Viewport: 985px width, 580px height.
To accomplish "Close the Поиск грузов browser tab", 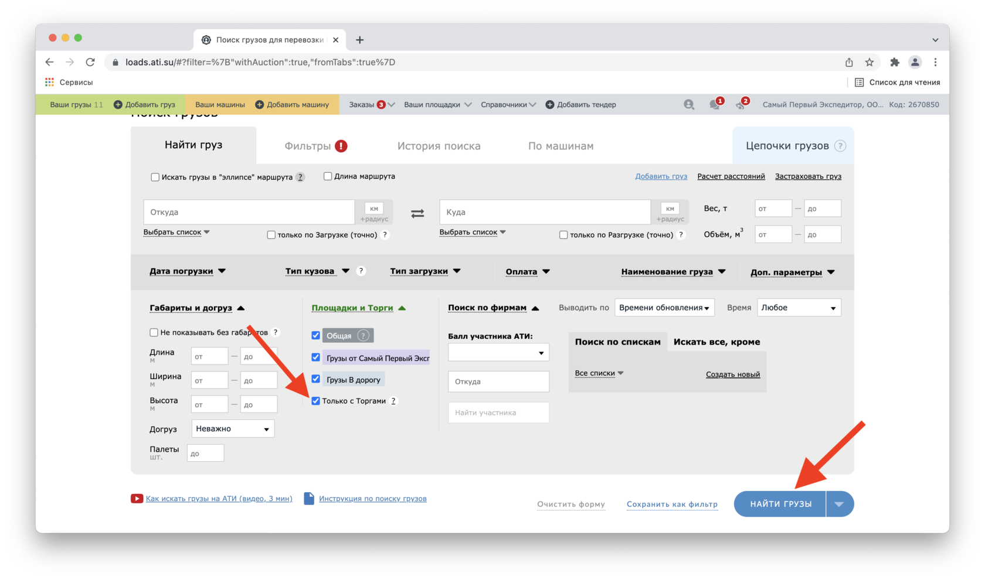I will [335, 40].
